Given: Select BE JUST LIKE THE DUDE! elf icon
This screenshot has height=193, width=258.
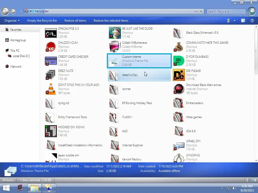Looking at the screenshot, I should [x=115, y=33].
